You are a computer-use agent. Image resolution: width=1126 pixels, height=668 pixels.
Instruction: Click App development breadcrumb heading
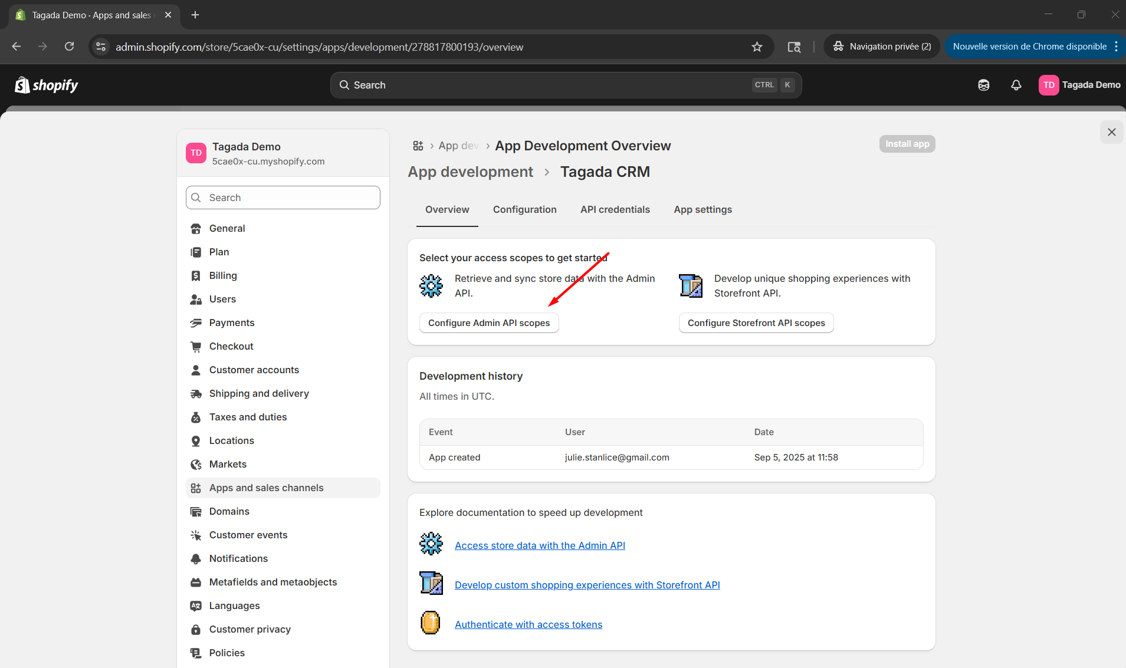pos(470,172)
